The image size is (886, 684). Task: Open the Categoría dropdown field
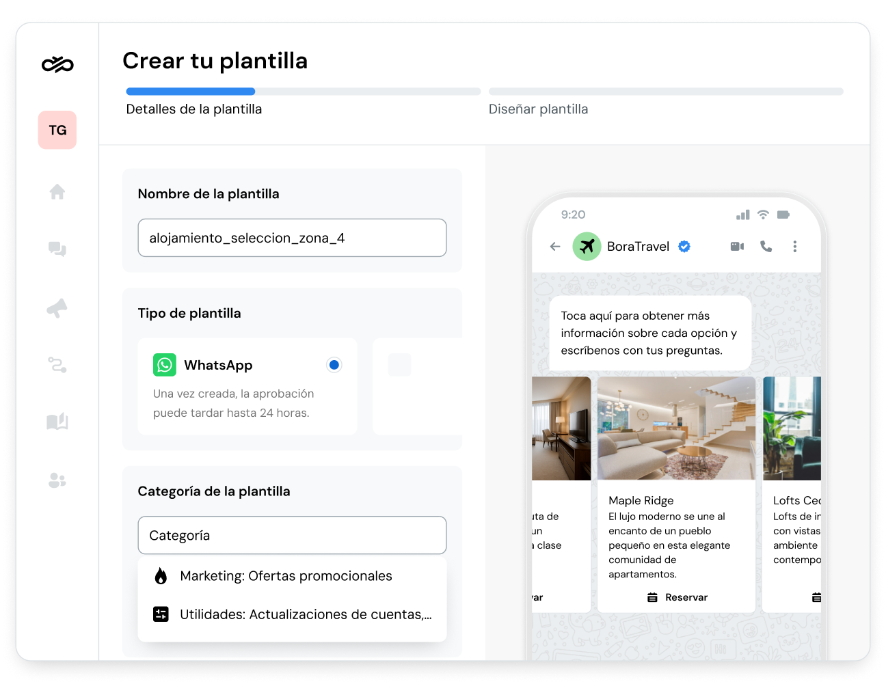point(292,535)
